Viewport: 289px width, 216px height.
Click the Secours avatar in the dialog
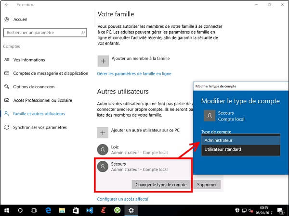210,116
